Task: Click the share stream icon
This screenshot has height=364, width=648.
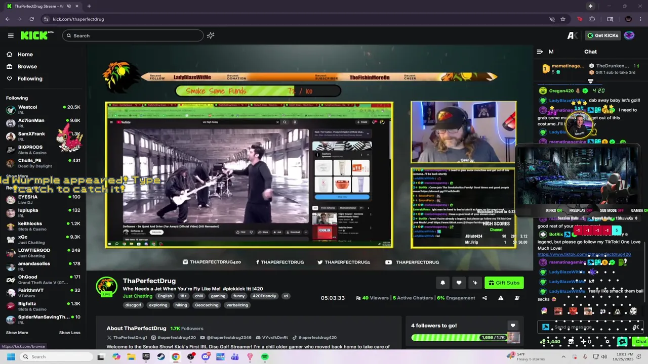Action: [x=484, y=298]
